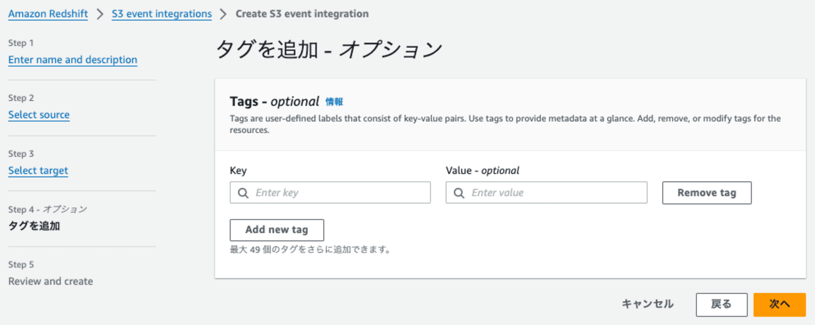Click the current step タグを追加 in sidebar

coord(34,226)
